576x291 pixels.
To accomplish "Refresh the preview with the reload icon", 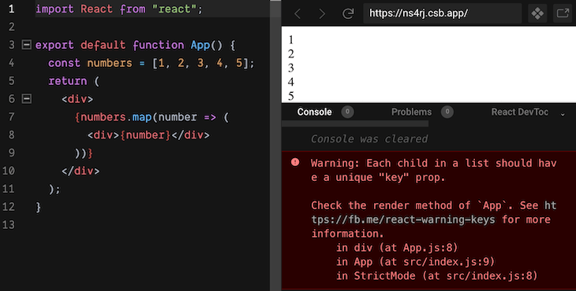I will point(348,14).
